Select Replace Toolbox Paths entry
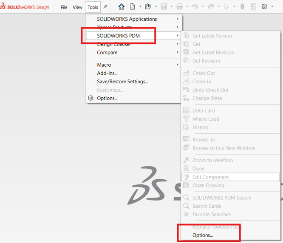 click(x=230, y=226)
